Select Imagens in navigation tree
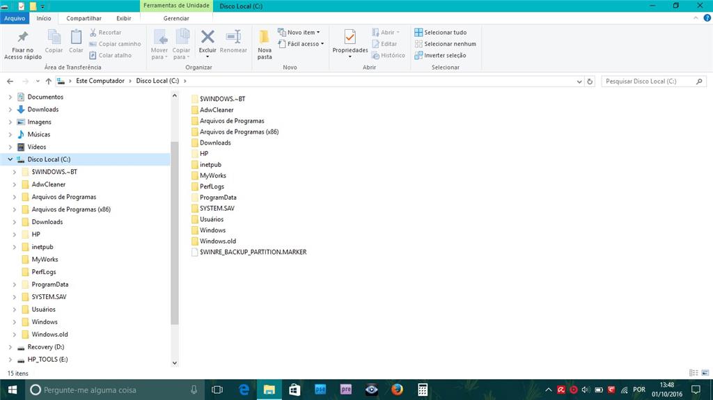Image resolution: width=713 pixels, height=400 pixels. coord(39,122)
